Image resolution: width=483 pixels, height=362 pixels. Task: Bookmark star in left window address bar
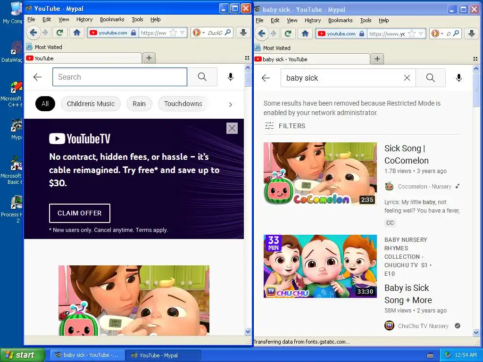click(173, 33)
